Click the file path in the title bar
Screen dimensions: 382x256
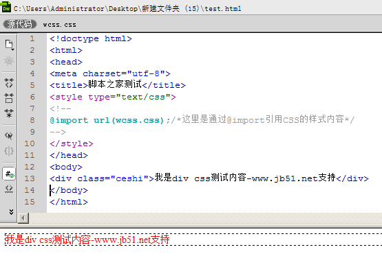pyautogui.click(x=127, y=9)
